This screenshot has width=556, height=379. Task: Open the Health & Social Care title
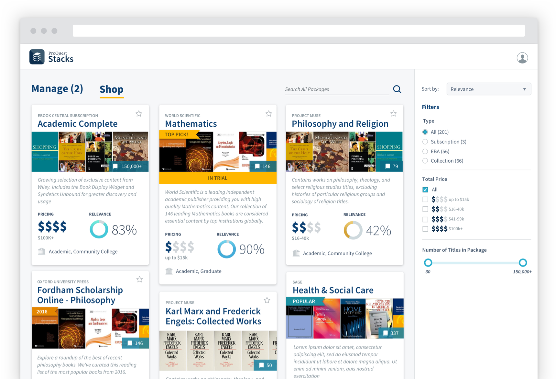[x=333, y=290]
